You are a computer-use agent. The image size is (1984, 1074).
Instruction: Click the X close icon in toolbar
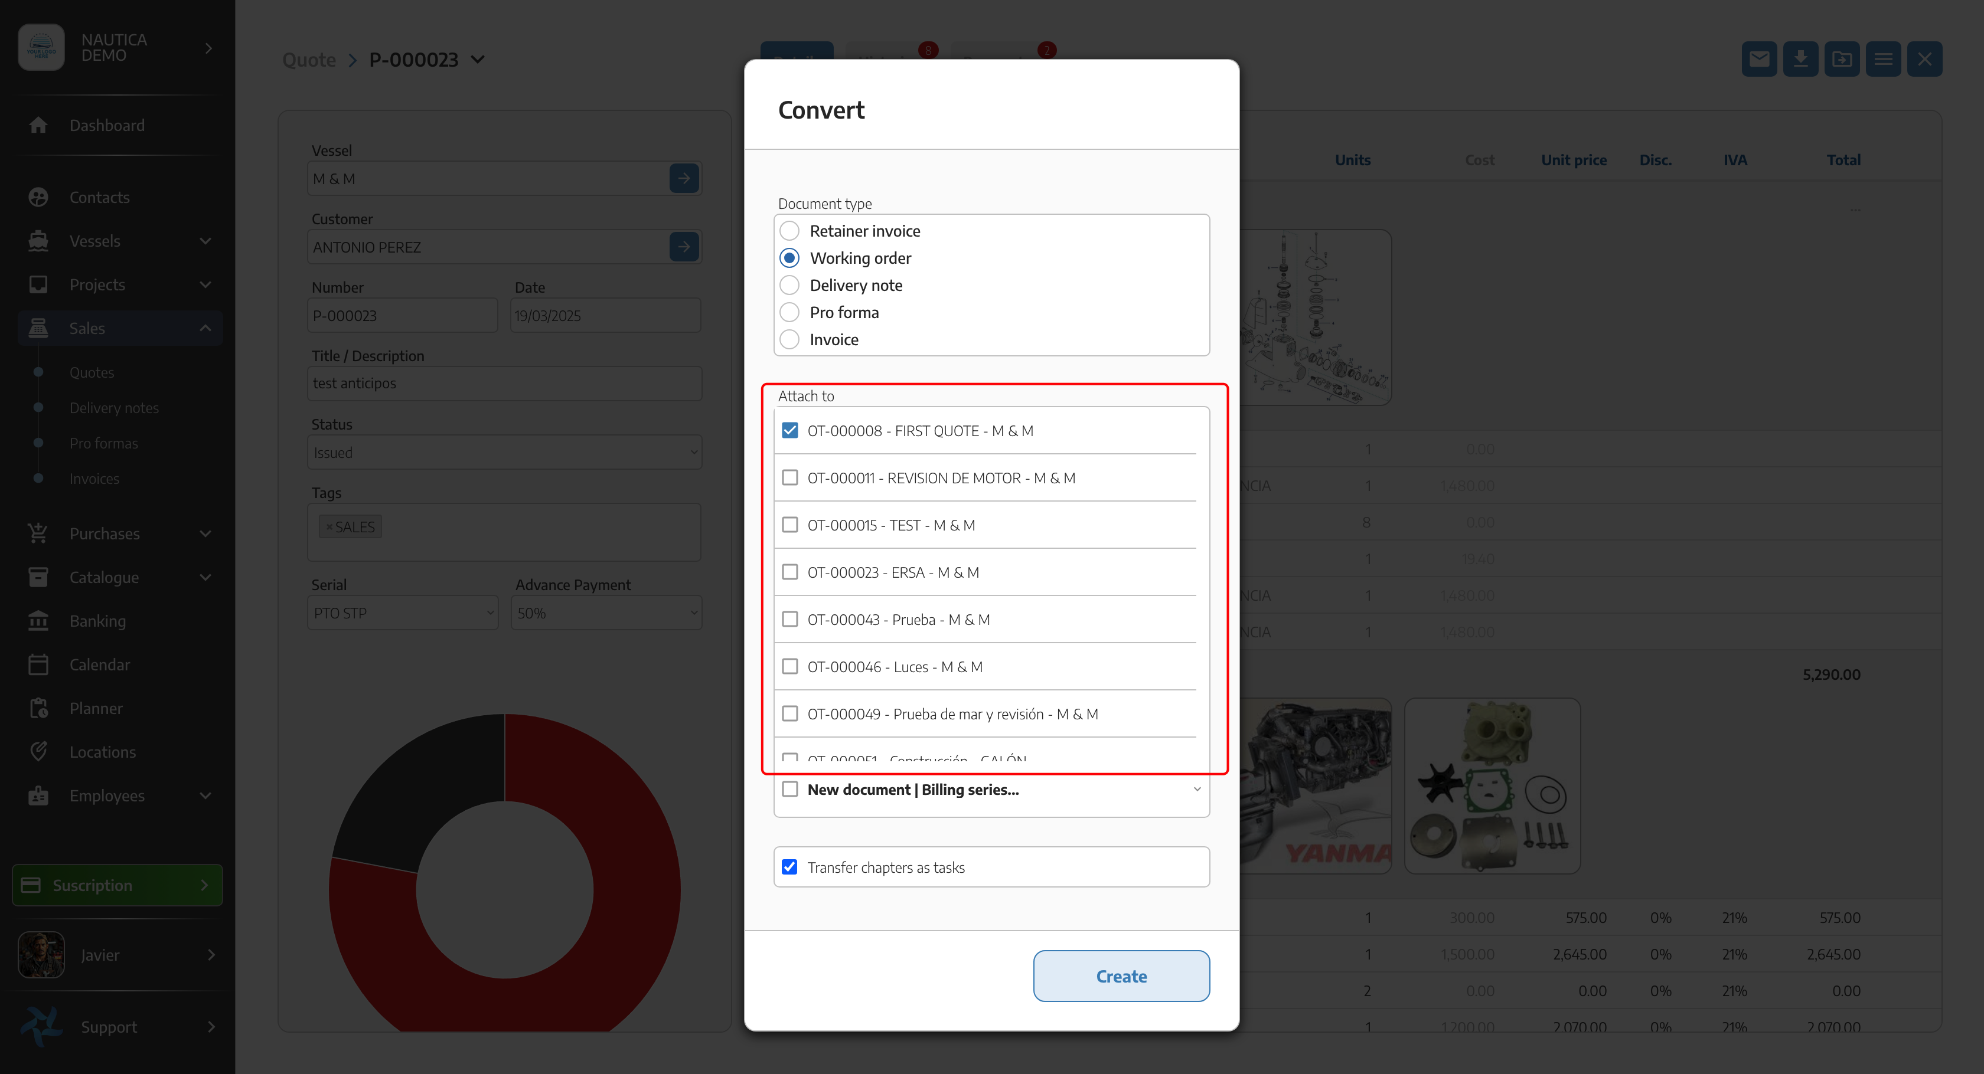[x=1925, y=59]
